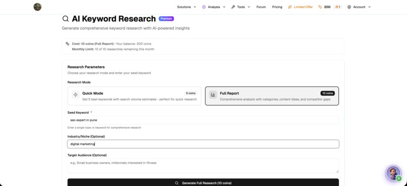The image size is (407, 186).
Task: Click the Quick Mode lightning icon
Action: [76, 95]
